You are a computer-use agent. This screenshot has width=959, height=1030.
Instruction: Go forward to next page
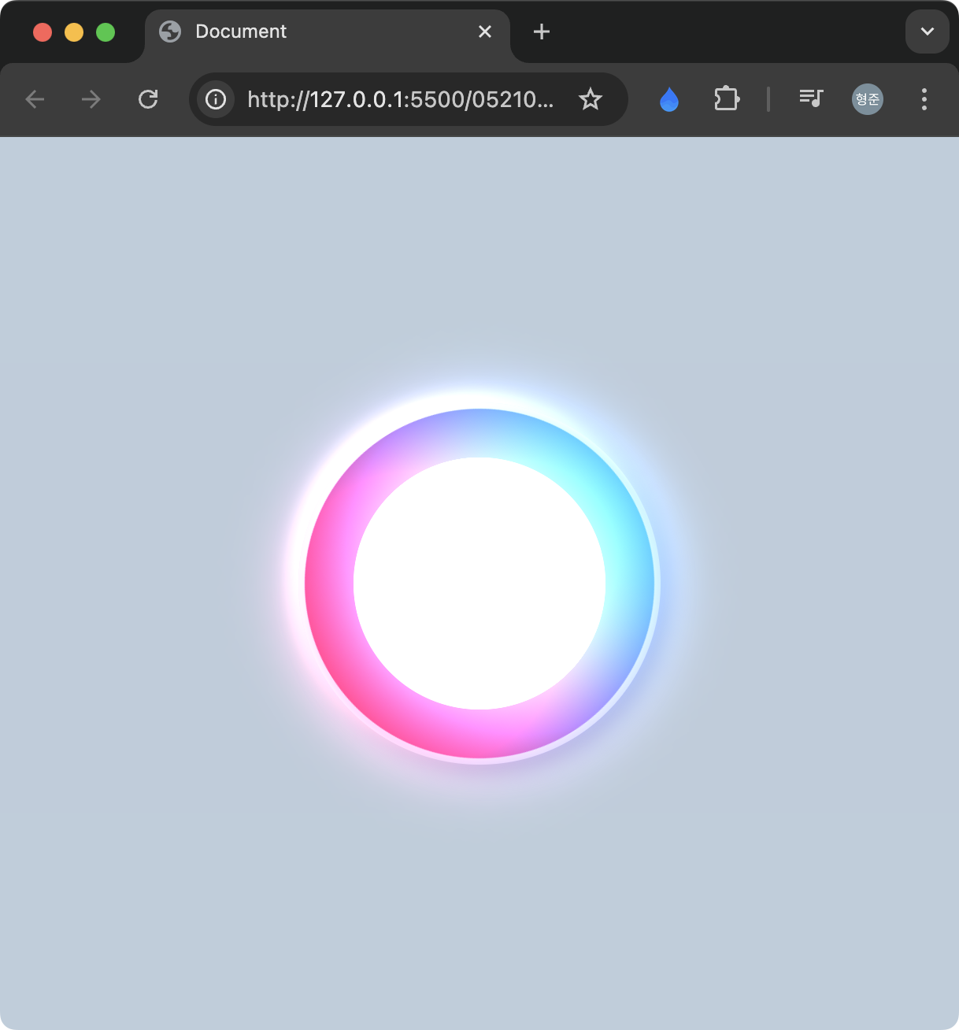pos(91,99)
